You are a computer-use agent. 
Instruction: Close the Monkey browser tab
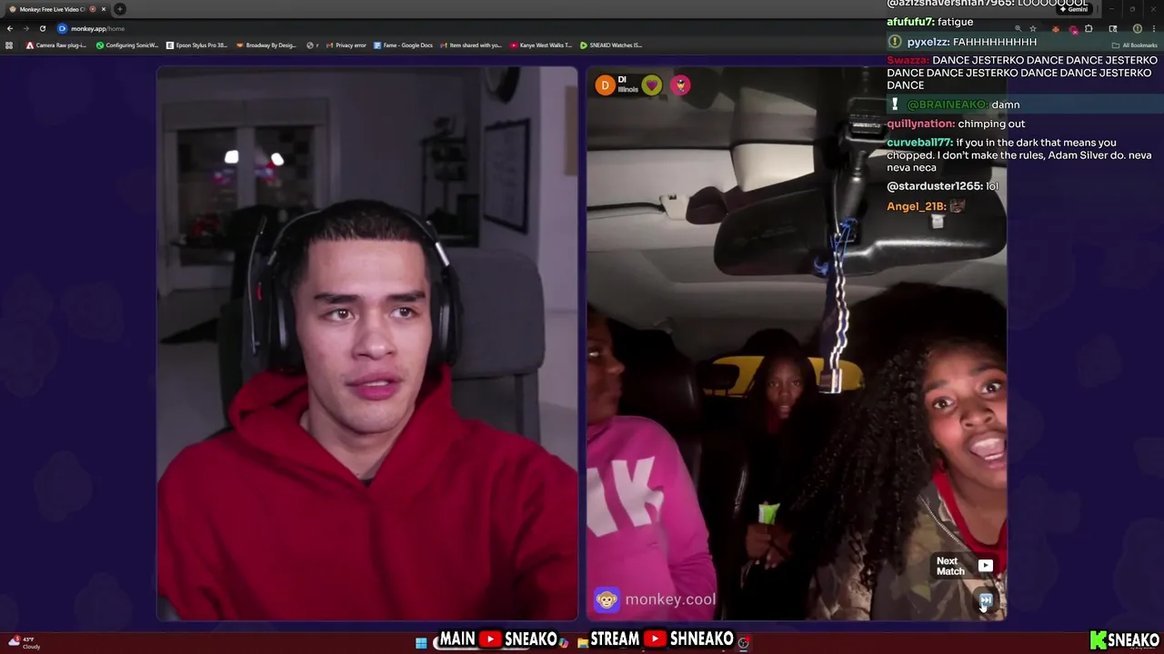(x=104, y=9)
